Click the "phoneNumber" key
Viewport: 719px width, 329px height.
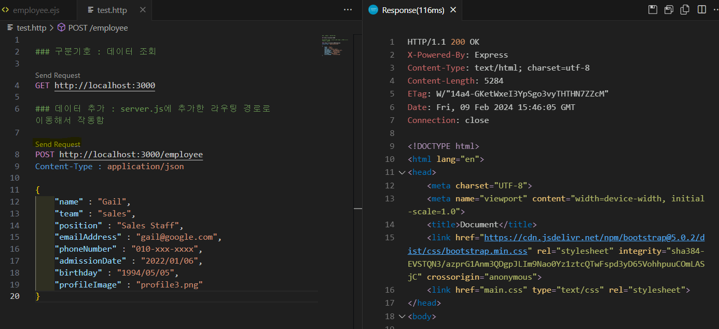[86, 249]
